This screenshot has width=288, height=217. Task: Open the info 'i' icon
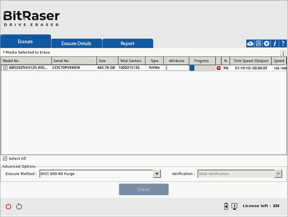tap(275, 43)
